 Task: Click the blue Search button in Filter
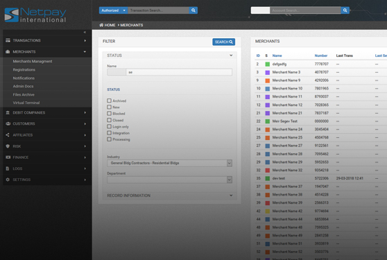tap(223, 42)
